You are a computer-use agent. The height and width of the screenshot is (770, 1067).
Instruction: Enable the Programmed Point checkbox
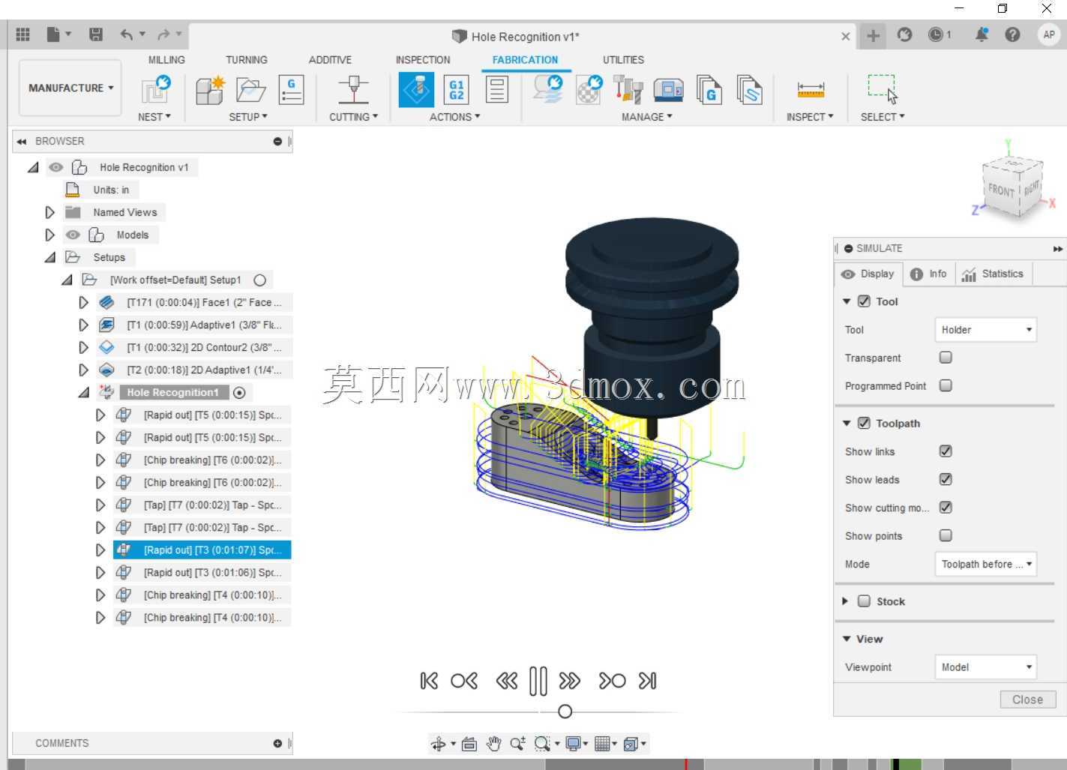(x=946, y=385)
